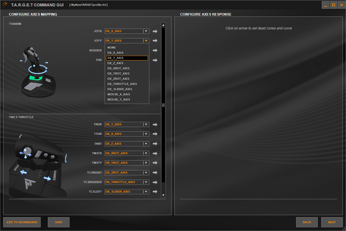Click the TMSTX response curve arrow
This screenshot has width=346, height=231.
[x=155, y=153]
